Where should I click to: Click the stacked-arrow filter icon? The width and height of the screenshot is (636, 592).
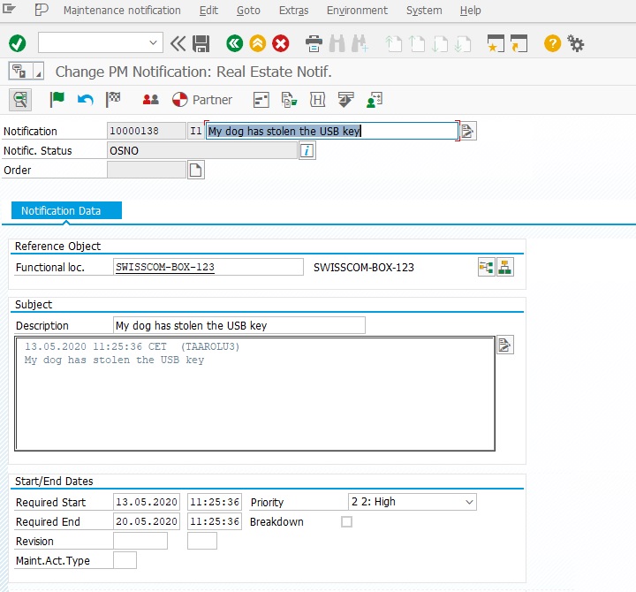tap(345, 100)
